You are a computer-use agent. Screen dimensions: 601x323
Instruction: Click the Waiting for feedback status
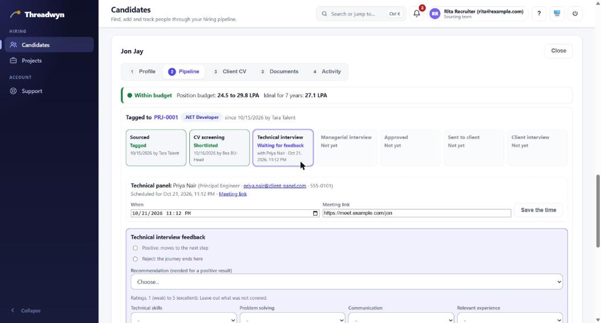tap(280, 146)
